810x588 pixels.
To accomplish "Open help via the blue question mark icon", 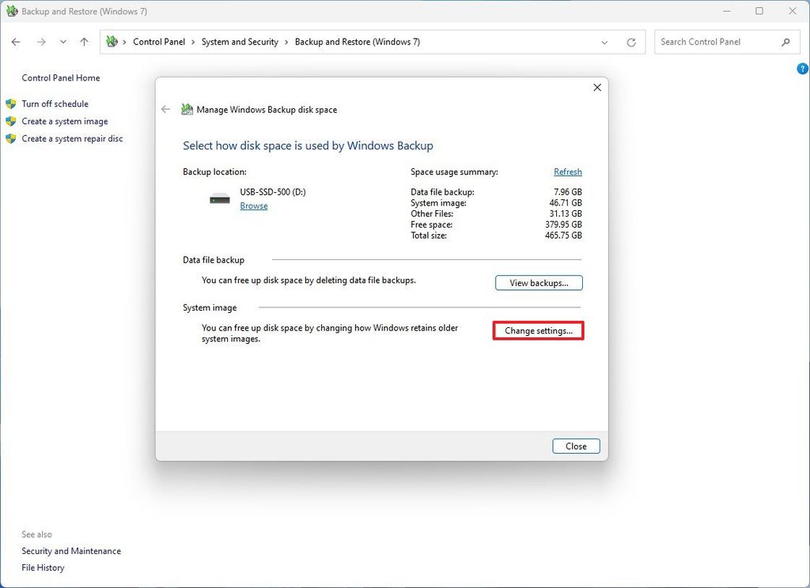I will pyautogui.click(x=802, y=69).
